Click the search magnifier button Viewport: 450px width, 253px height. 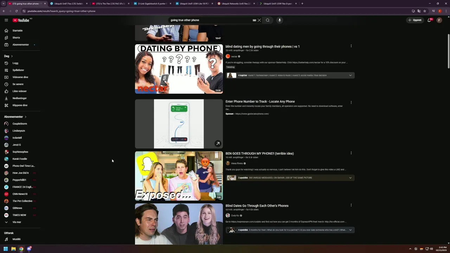[x=268, y=20]
